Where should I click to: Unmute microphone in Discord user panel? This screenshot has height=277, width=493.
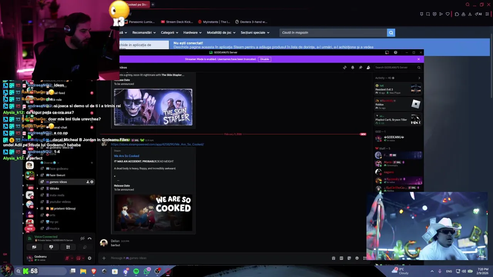pos(67,258)
